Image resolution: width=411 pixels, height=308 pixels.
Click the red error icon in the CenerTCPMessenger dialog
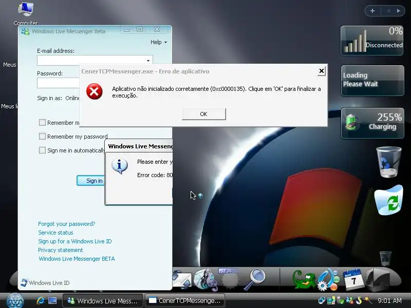[x=95, y=91]
